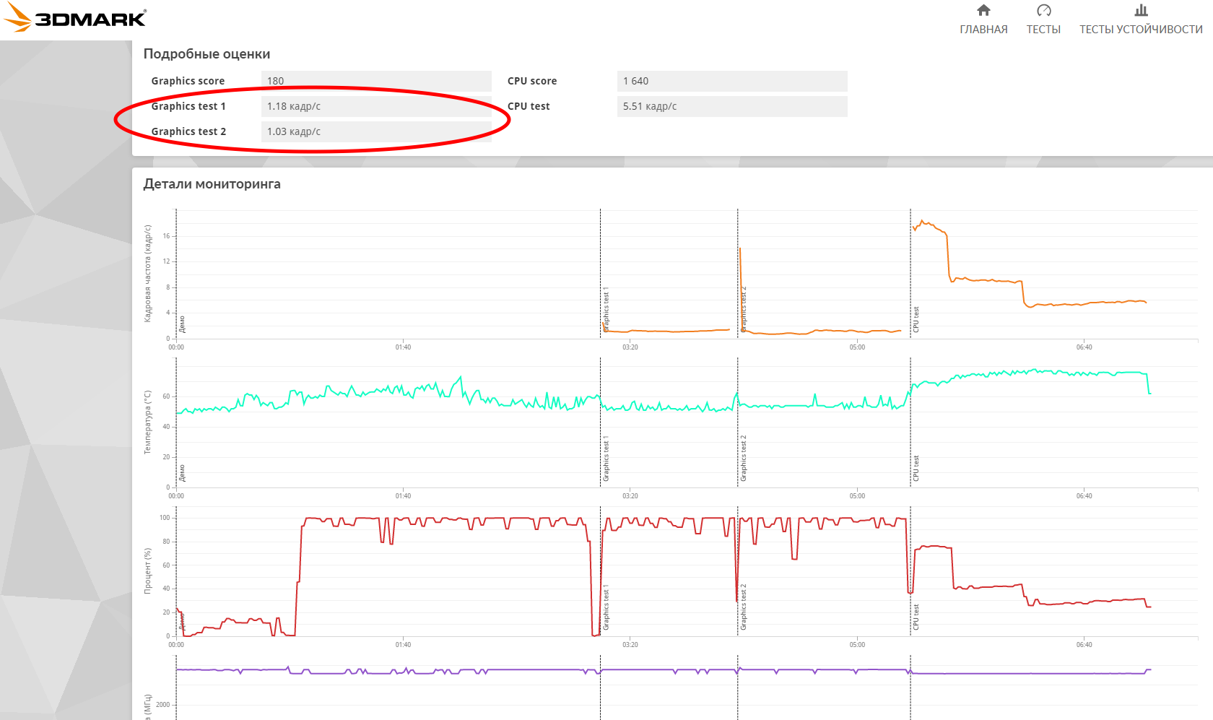Click the Graphics test 1 label

(188, 106)
